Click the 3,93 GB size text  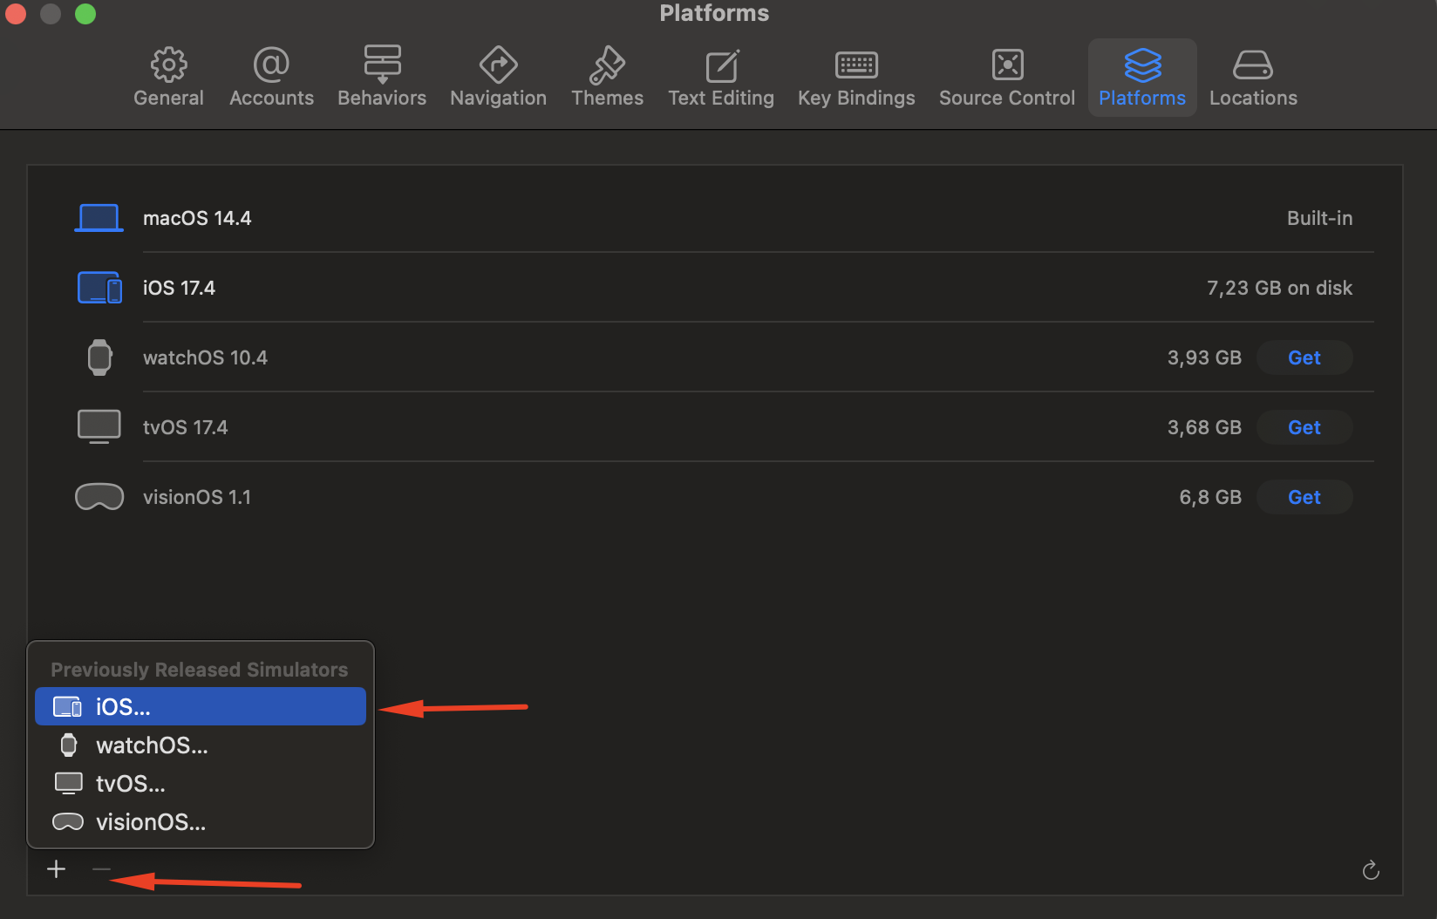[x=1204, y=357]
